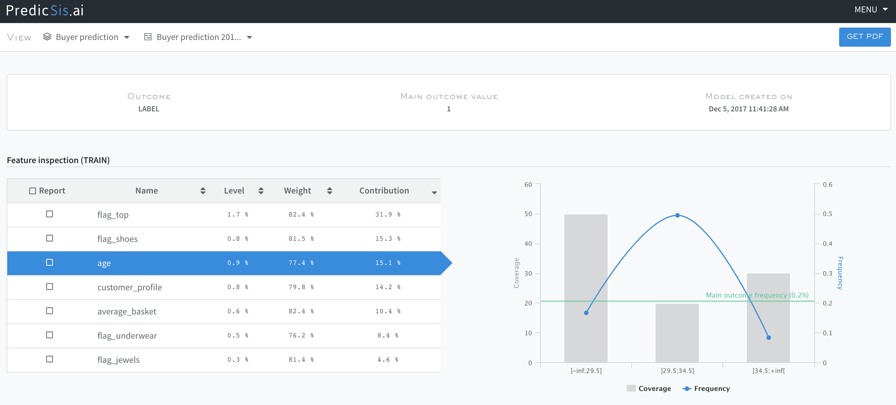Toggle the Coverage legend swatch
The width and height of the screenshot is (896, 405).
tap(631, 389)
